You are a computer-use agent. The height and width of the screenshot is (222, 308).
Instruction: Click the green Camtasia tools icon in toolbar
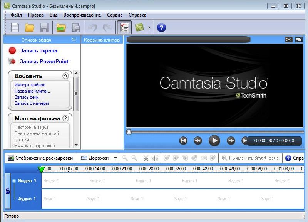139,27
